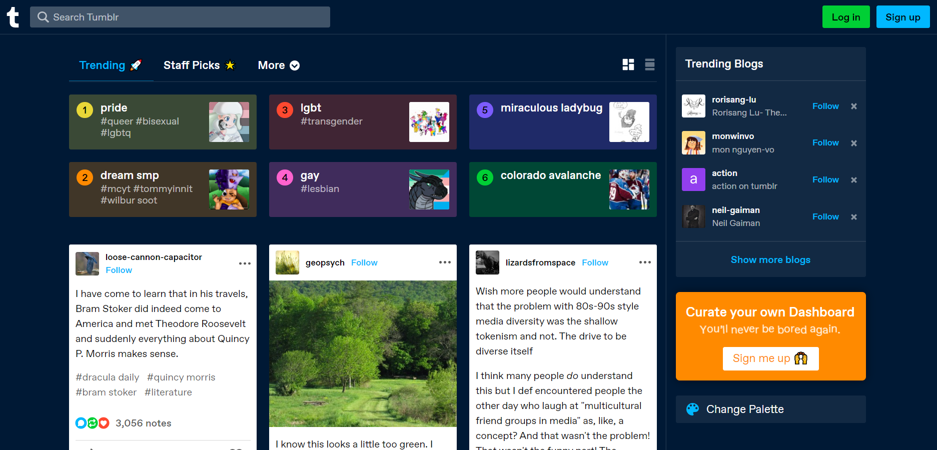Click the neil-gaiman avatar
Screen dimensions: 937x450
pyautogui.click(x=693, y=216)
